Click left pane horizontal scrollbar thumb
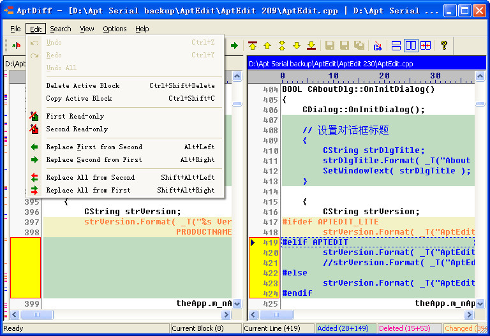 click(x=37, y=314)
